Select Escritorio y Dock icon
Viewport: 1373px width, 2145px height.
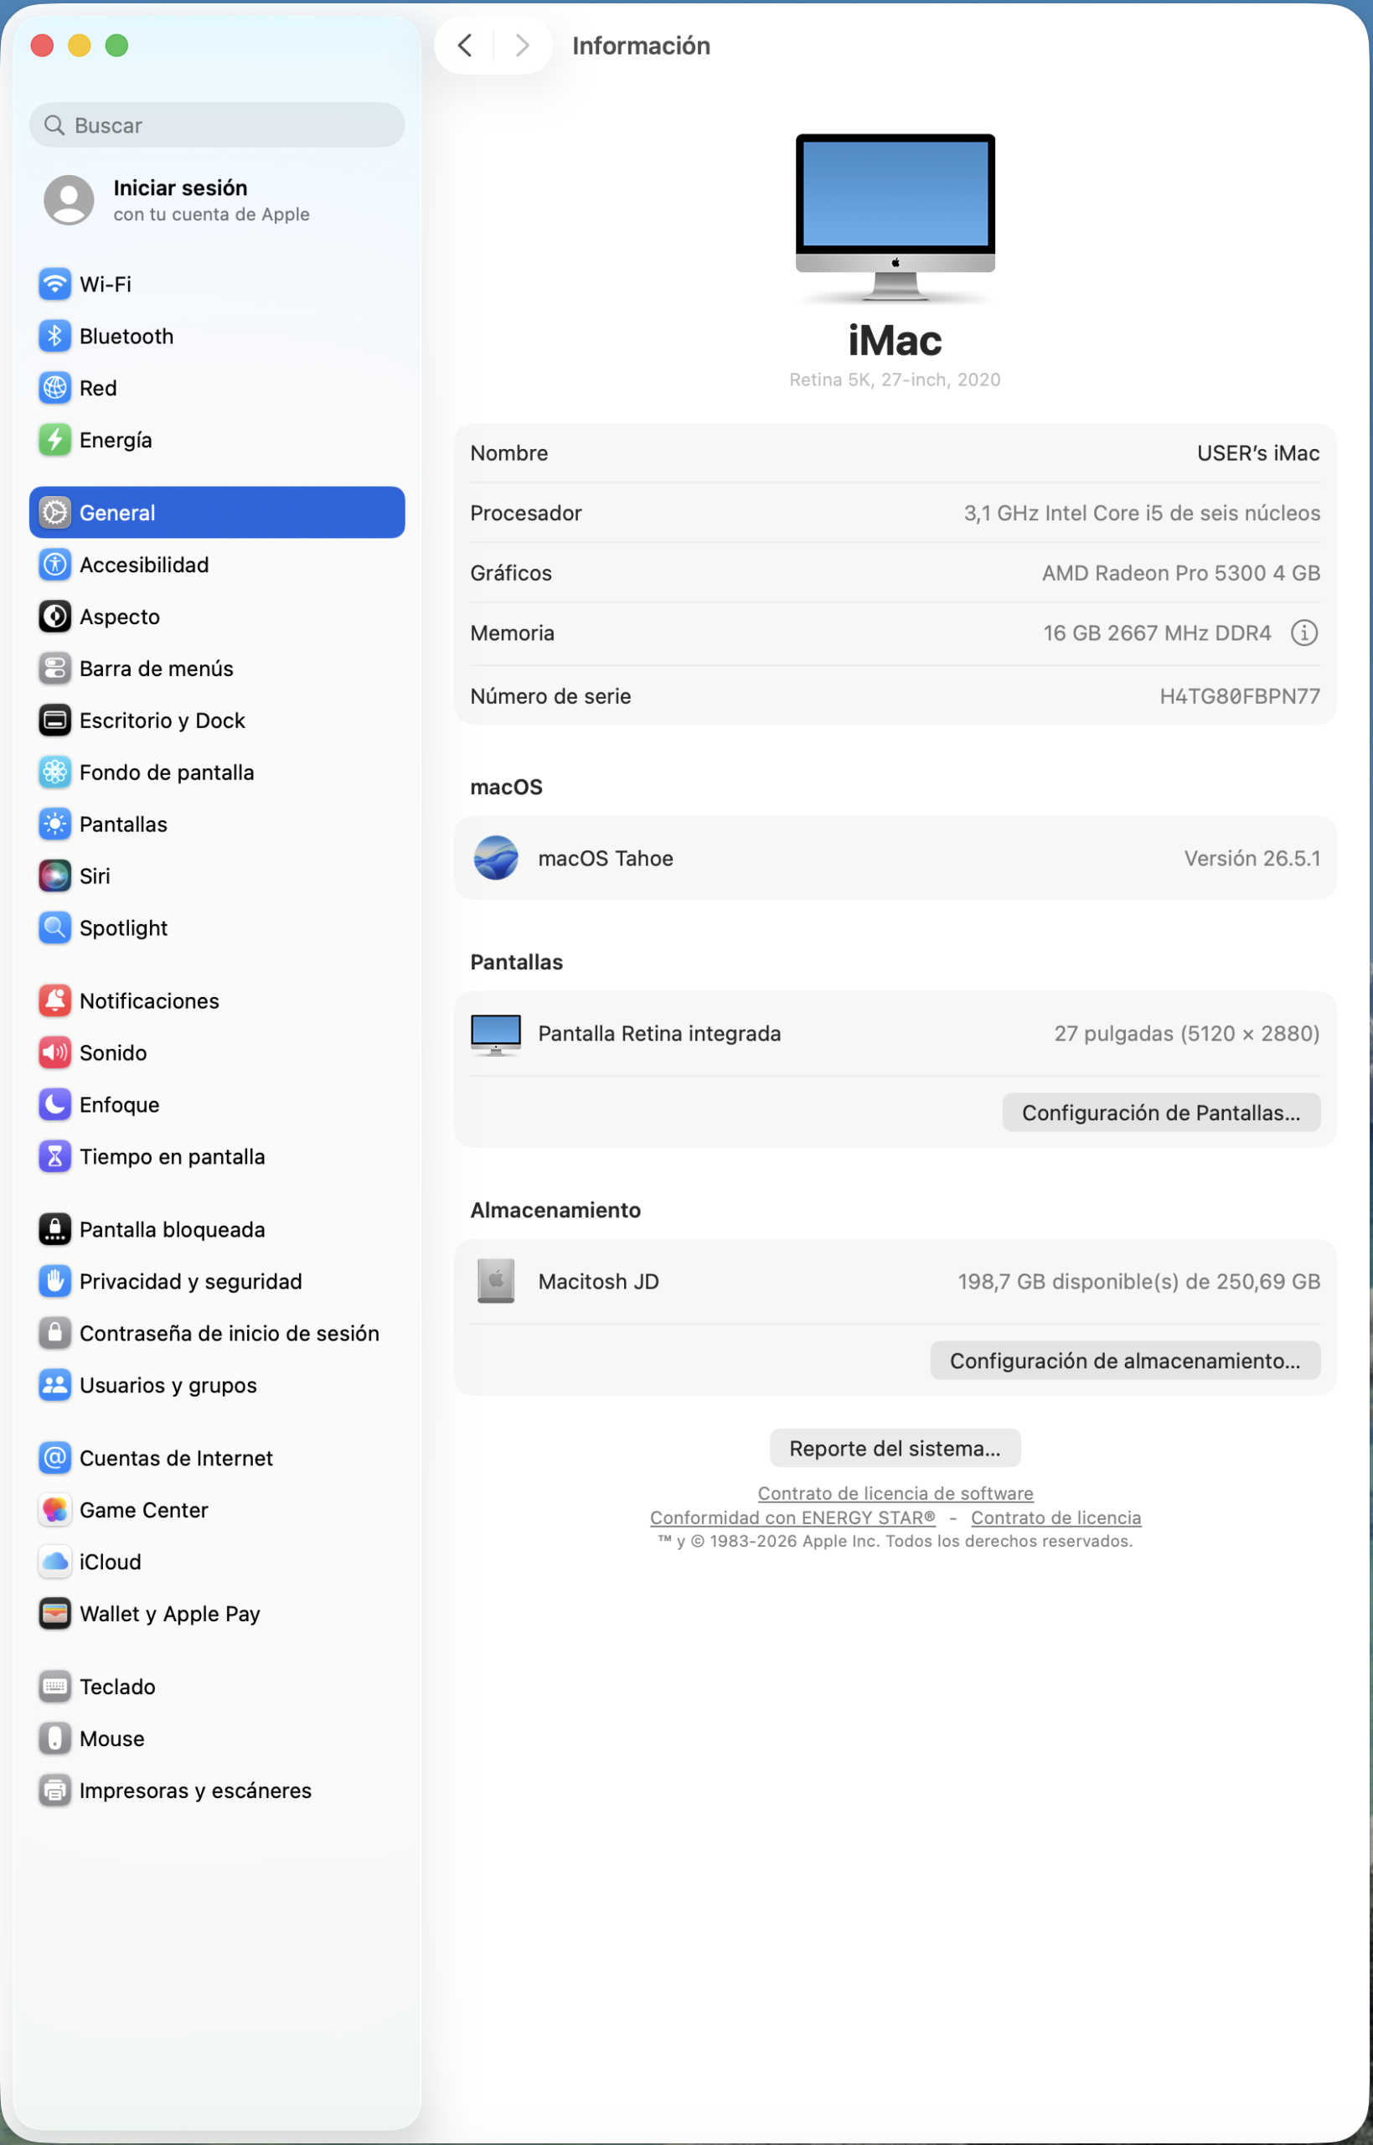[x=54, y=720]
